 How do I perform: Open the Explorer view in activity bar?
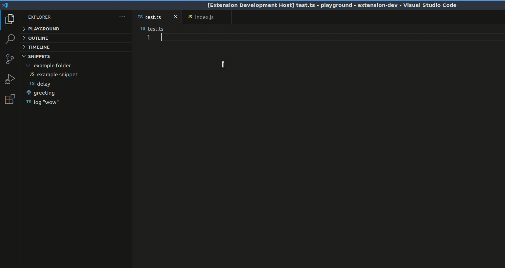(x=10, y=19)
